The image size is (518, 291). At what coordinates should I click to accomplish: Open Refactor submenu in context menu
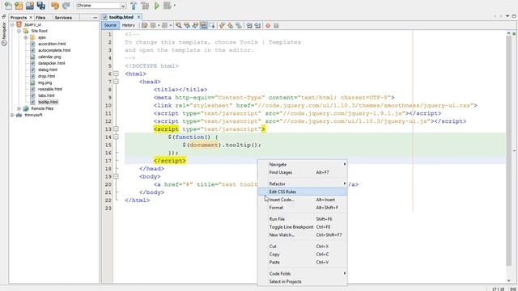point(302,183)
